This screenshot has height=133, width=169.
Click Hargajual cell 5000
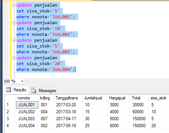click(119, 119)
